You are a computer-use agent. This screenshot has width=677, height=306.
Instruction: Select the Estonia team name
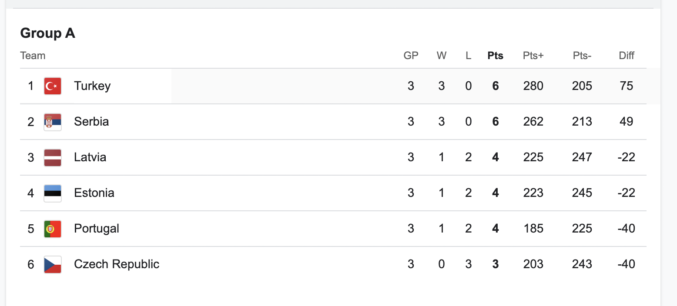[x=94, y=193]
